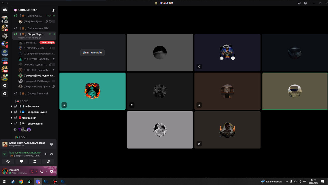328x185 pixels.
Task: Join the Судова Зала No1 voice channel
Action: coord(34,94)
